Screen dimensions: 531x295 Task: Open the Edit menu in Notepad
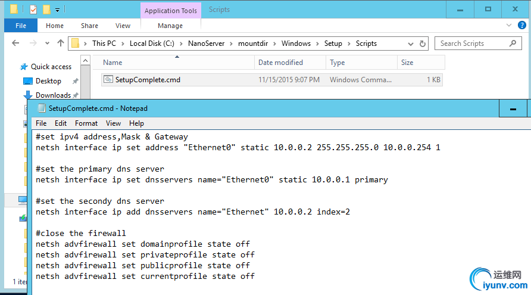point(61,123)
